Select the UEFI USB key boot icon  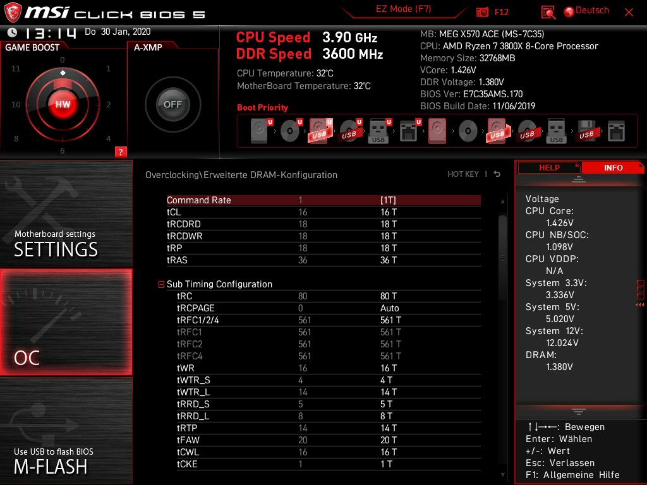point(380,131)
